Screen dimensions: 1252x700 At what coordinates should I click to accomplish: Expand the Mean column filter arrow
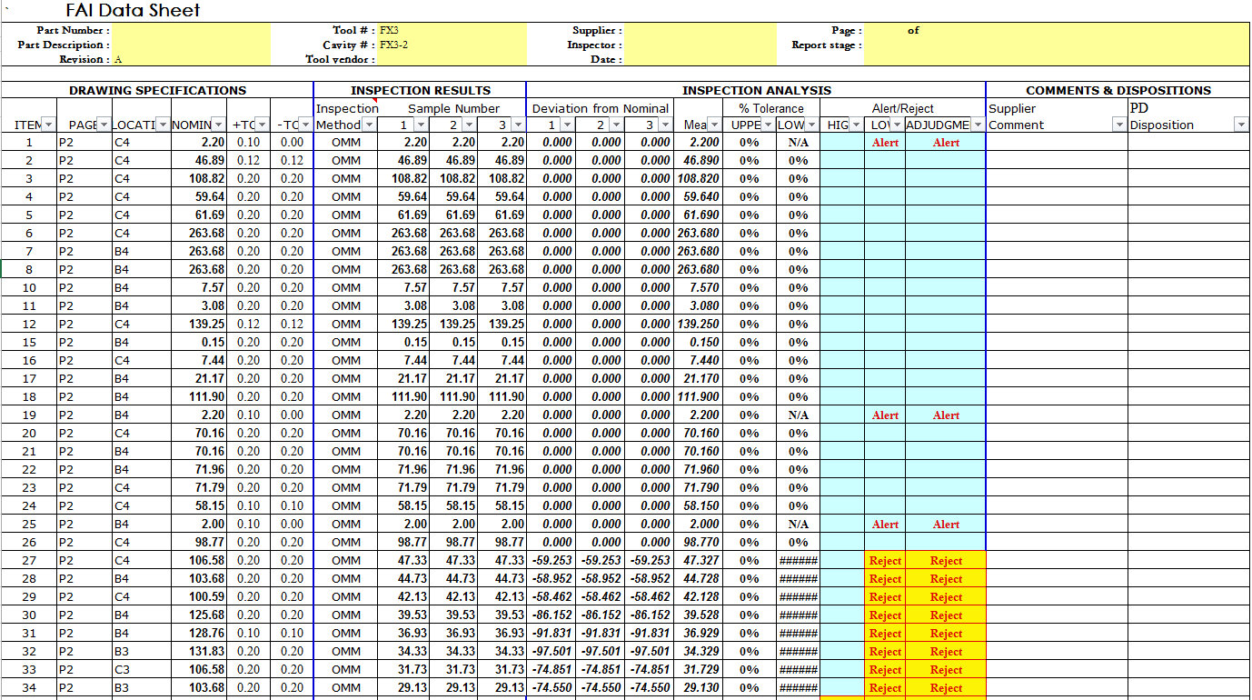tap(714, 125)
